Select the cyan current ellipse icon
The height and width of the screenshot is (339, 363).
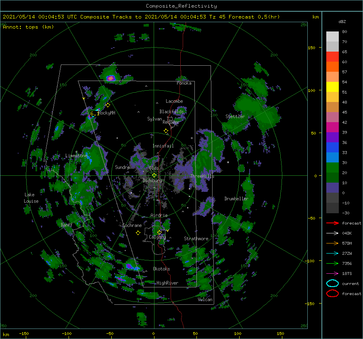pos(332,283)
